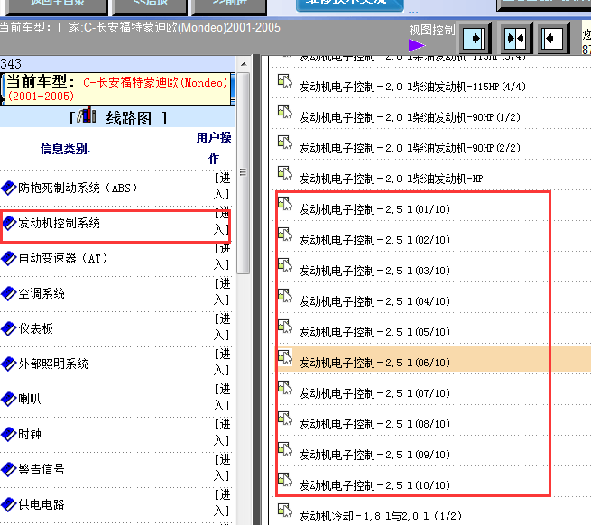Image resolution: width=591 pixels, height=525 pixels.
Task: Click blue diamond icon next to 供电电路
Action: (x=8, y=504)
